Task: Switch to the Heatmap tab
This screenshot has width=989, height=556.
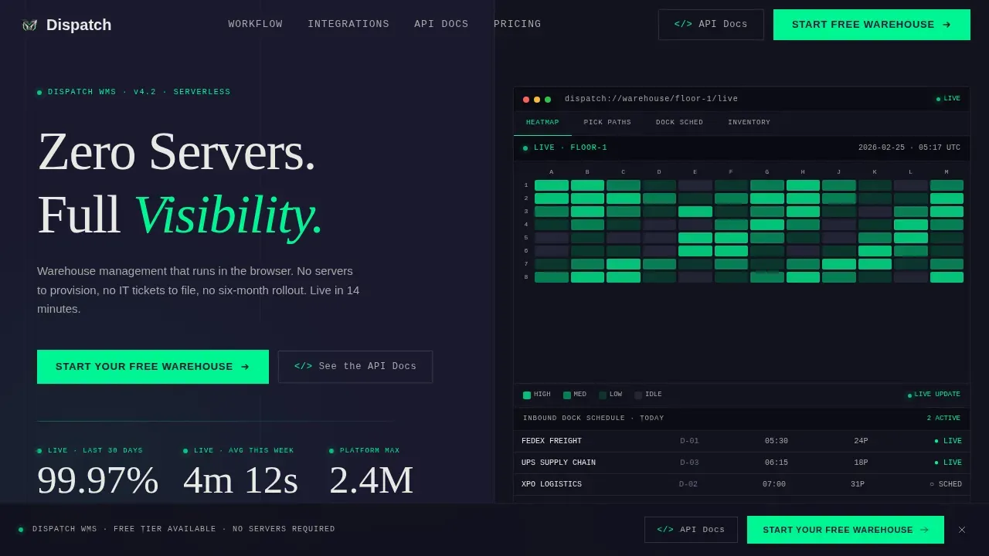Action: 542,123
